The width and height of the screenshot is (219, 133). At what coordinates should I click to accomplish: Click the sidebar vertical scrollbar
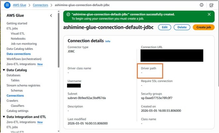coord(59,40)
